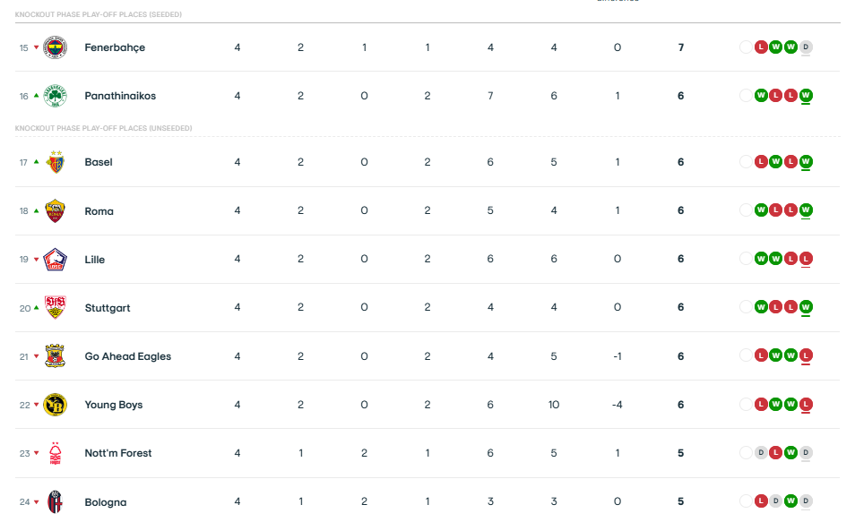Click Panathinaikos's latest win result badge

(x=806, y=95)
